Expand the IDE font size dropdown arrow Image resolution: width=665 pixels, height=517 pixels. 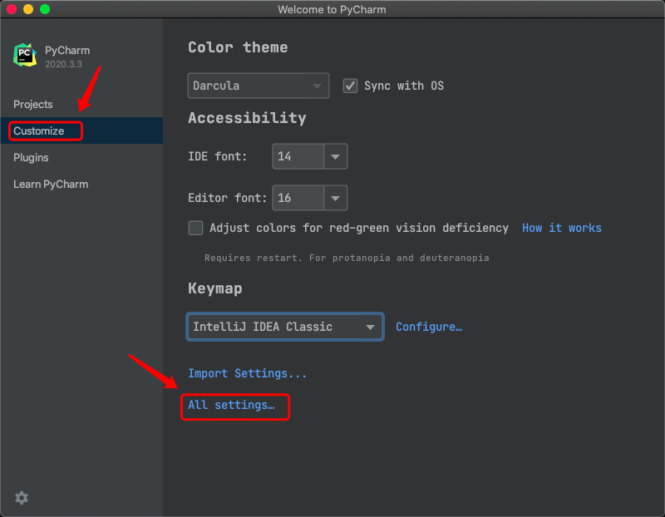tap(335, 156)
